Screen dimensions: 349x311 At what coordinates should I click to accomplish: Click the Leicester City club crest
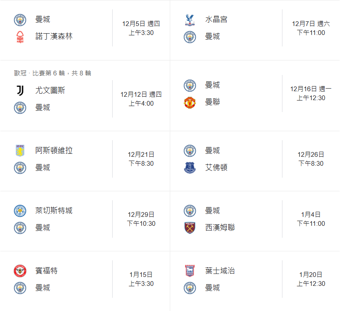[20, 211]
